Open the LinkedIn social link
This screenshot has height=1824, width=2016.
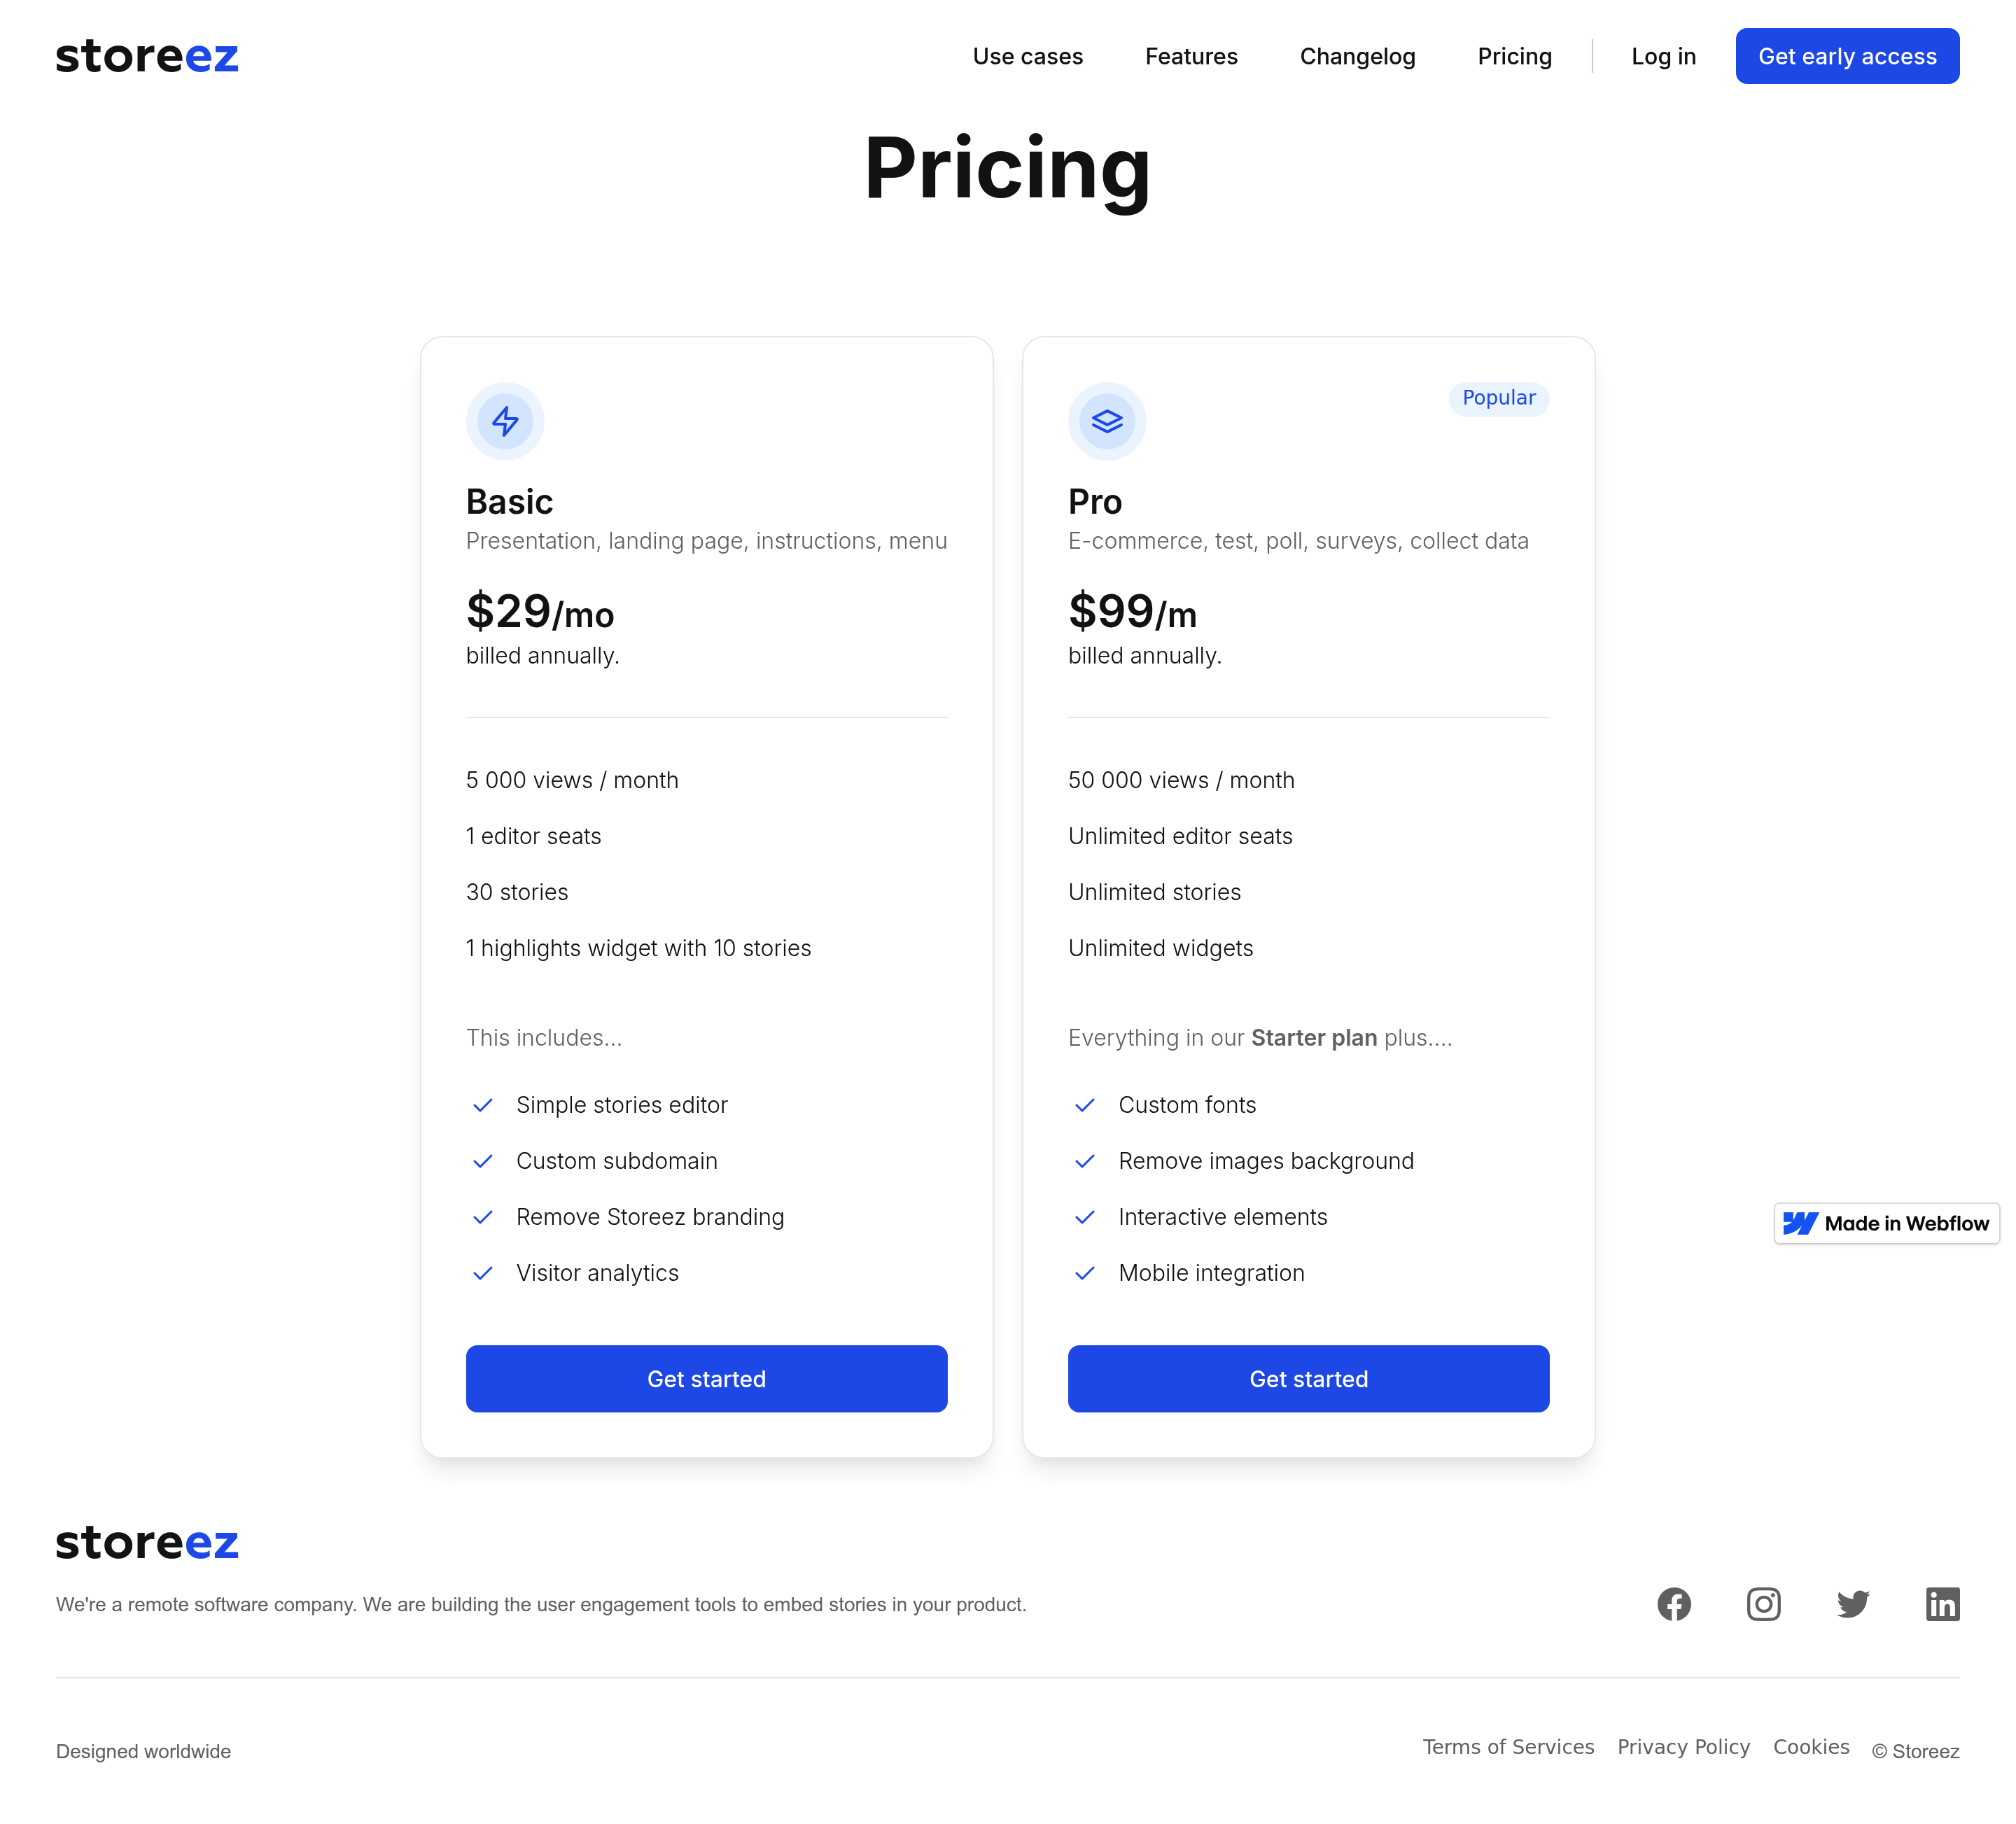click(x=1942, y=1604)
